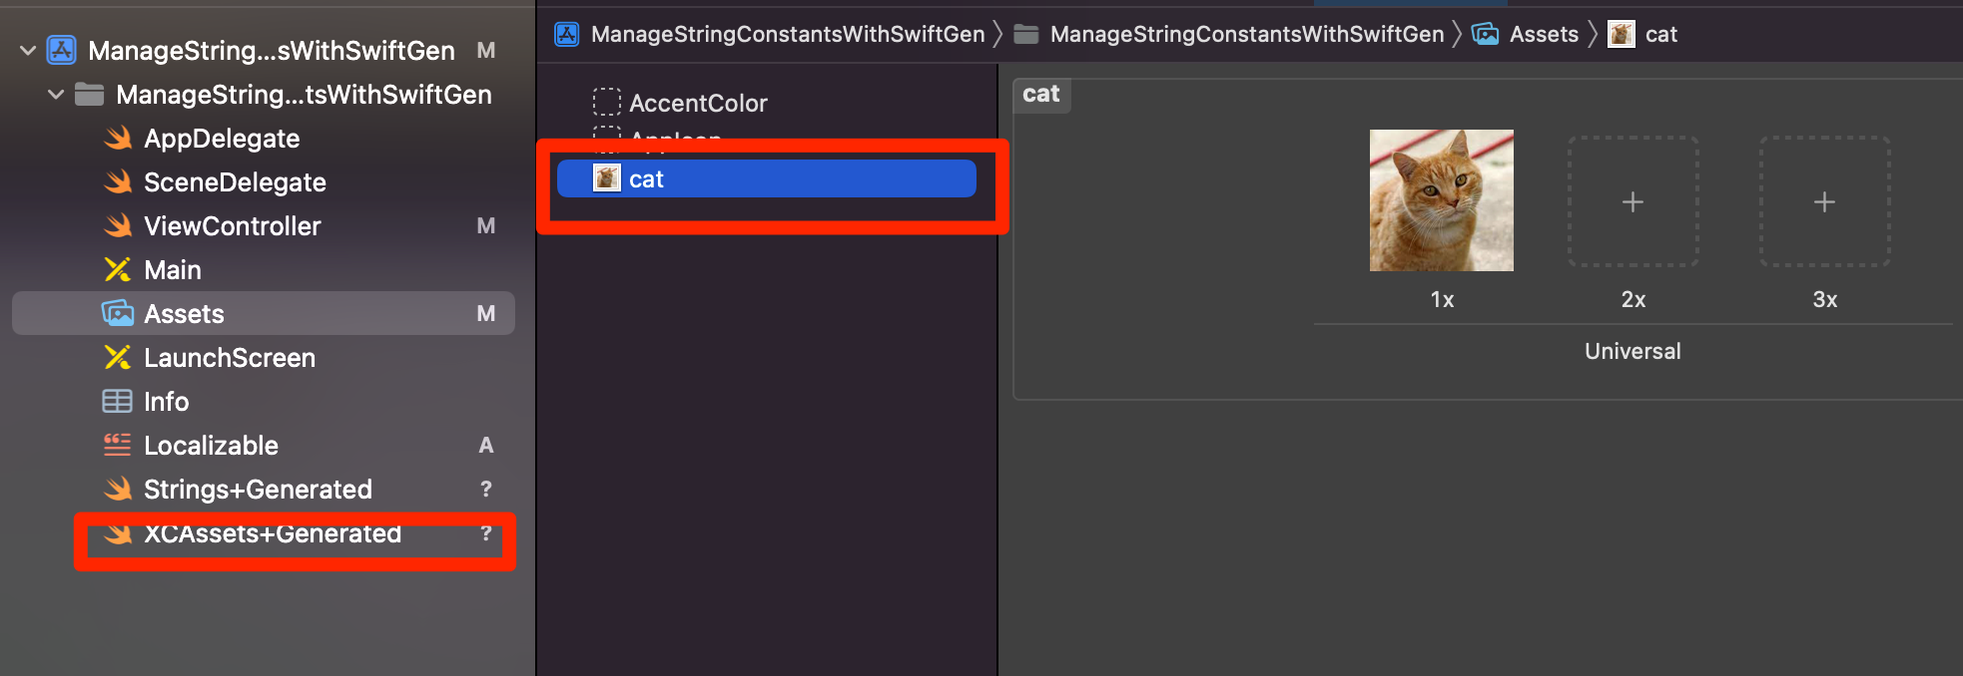Collapse the ManageStringConstantsWithSwiftGen group folder
The height and width of the screenshot is (676, 1963).
(55, 94)
